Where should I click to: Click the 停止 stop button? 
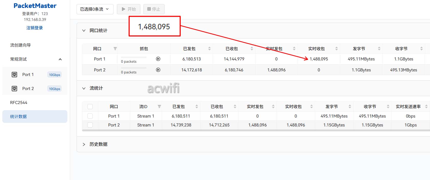point(154,9)
